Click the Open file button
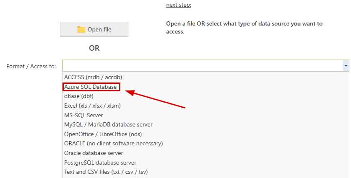 click(x=94, y=29)
